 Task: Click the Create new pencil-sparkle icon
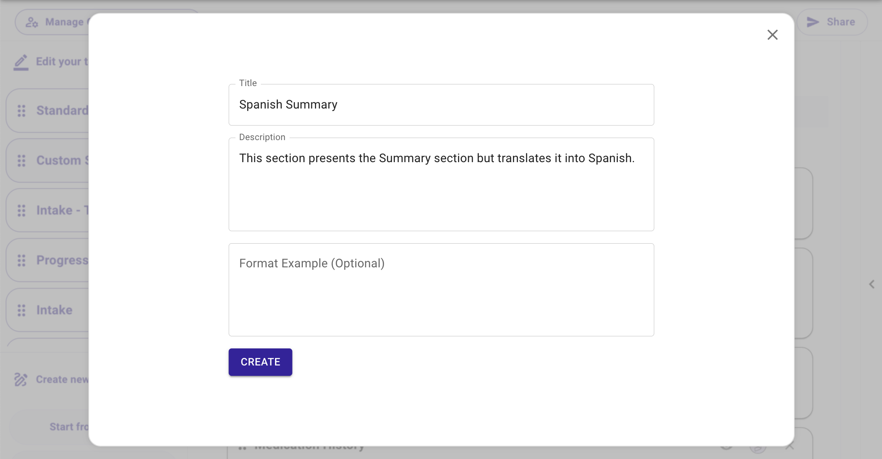[x=21, y=379]
